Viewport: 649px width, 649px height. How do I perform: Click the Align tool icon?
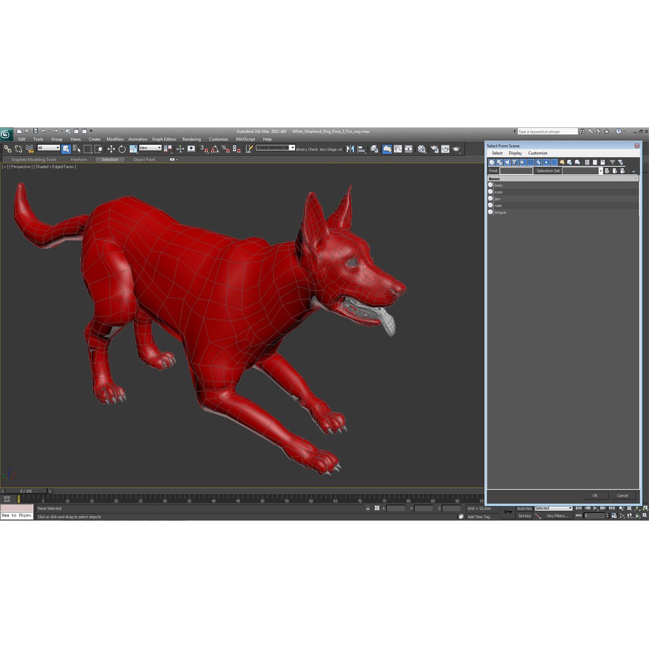[362, 149]
